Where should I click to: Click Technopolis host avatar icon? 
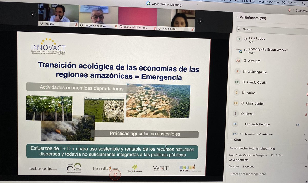239,50
